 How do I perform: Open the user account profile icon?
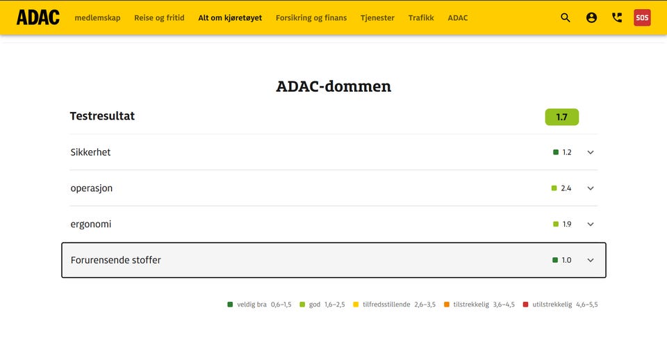(x=591, y=17)
